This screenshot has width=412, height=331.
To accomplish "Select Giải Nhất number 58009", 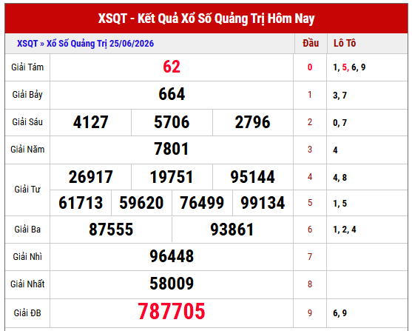I will [x=172, y=284].
